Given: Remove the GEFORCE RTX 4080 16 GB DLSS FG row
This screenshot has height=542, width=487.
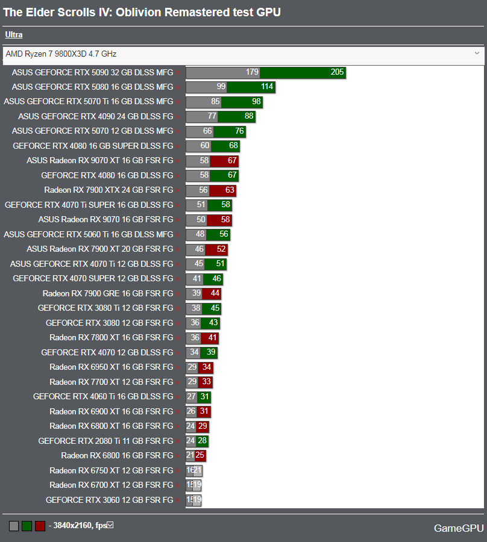Looking at the screenshot, I should tap(178, 176).
